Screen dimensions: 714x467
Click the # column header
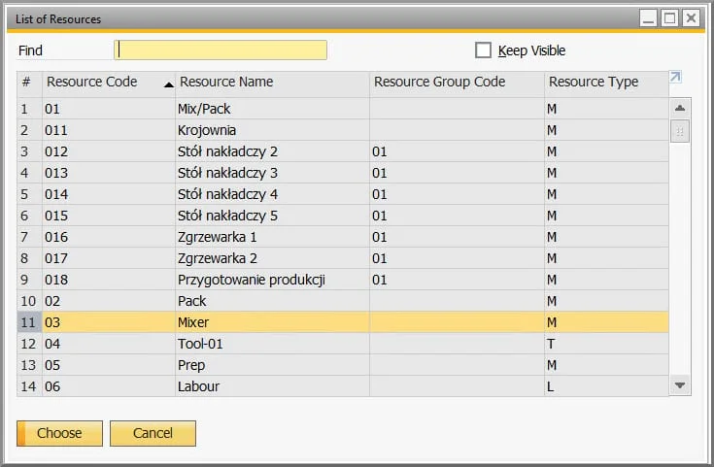click(x=29, y=83)
